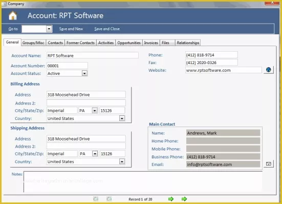
Task: Go to next record green arrow
Action: click(x=171, y=199)
